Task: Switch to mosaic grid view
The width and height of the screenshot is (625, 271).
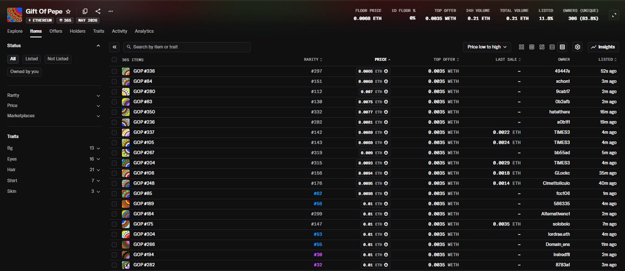Action: click(542, 47)
